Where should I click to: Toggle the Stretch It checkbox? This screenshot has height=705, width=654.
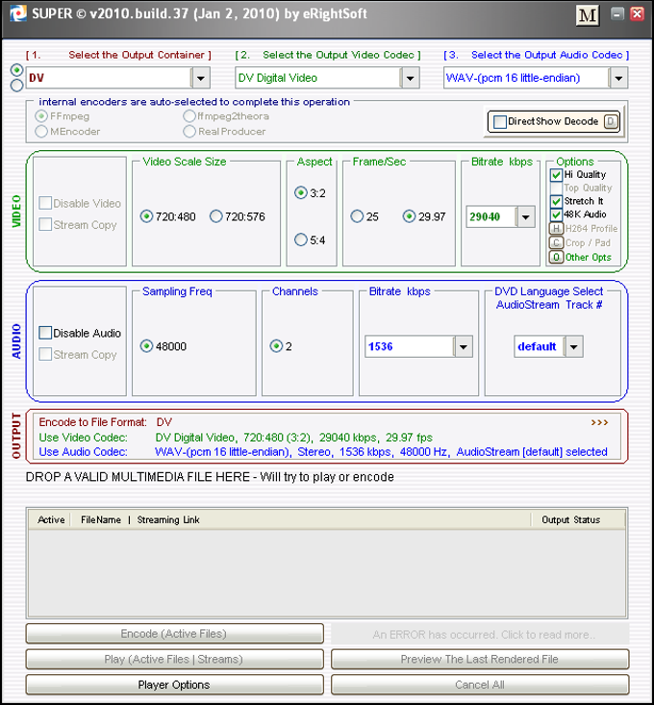point(556,201)
